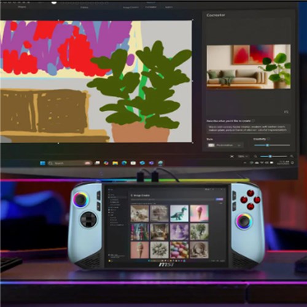
Task: Click the purple app icon in the taskbar
Action: pyautogui.click(x=151, y=163)
